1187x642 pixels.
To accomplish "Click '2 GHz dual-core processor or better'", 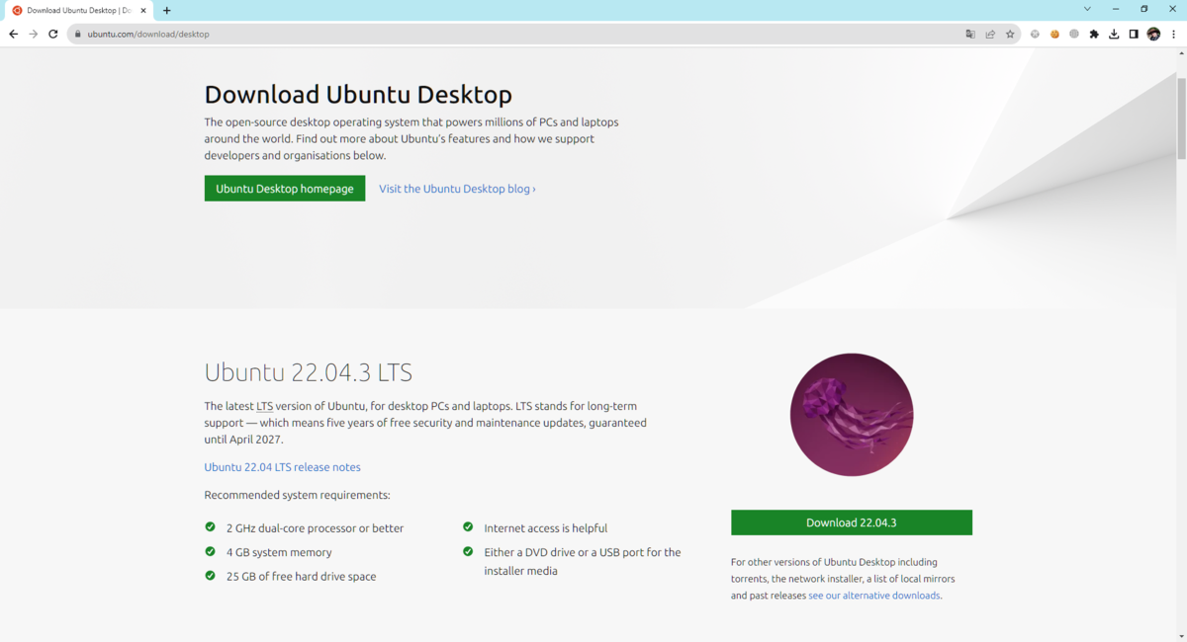I will pyautogui.click(x=315, y=528).
